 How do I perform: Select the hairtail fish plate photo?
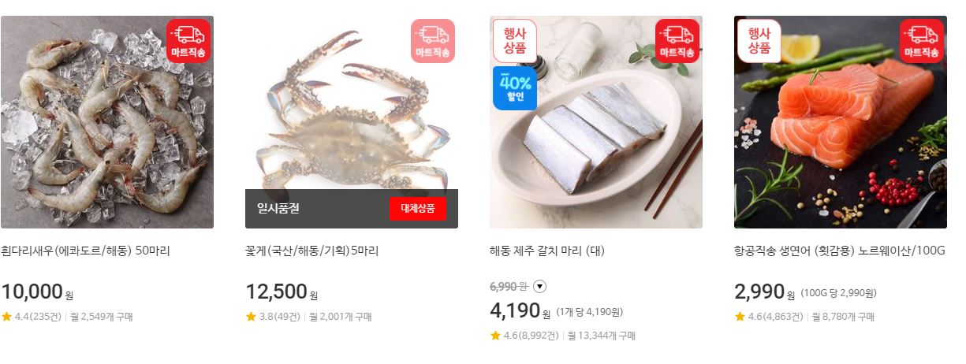click(596, 122)
